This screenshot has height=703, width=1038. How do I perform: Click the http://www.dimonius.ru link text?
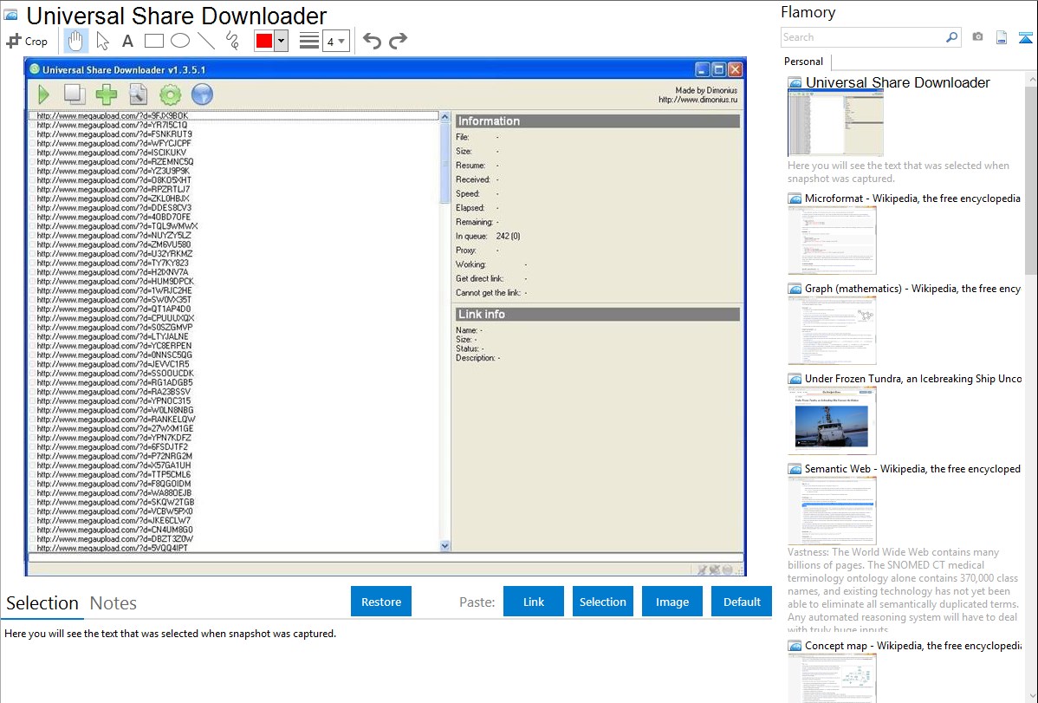(697, 100)
